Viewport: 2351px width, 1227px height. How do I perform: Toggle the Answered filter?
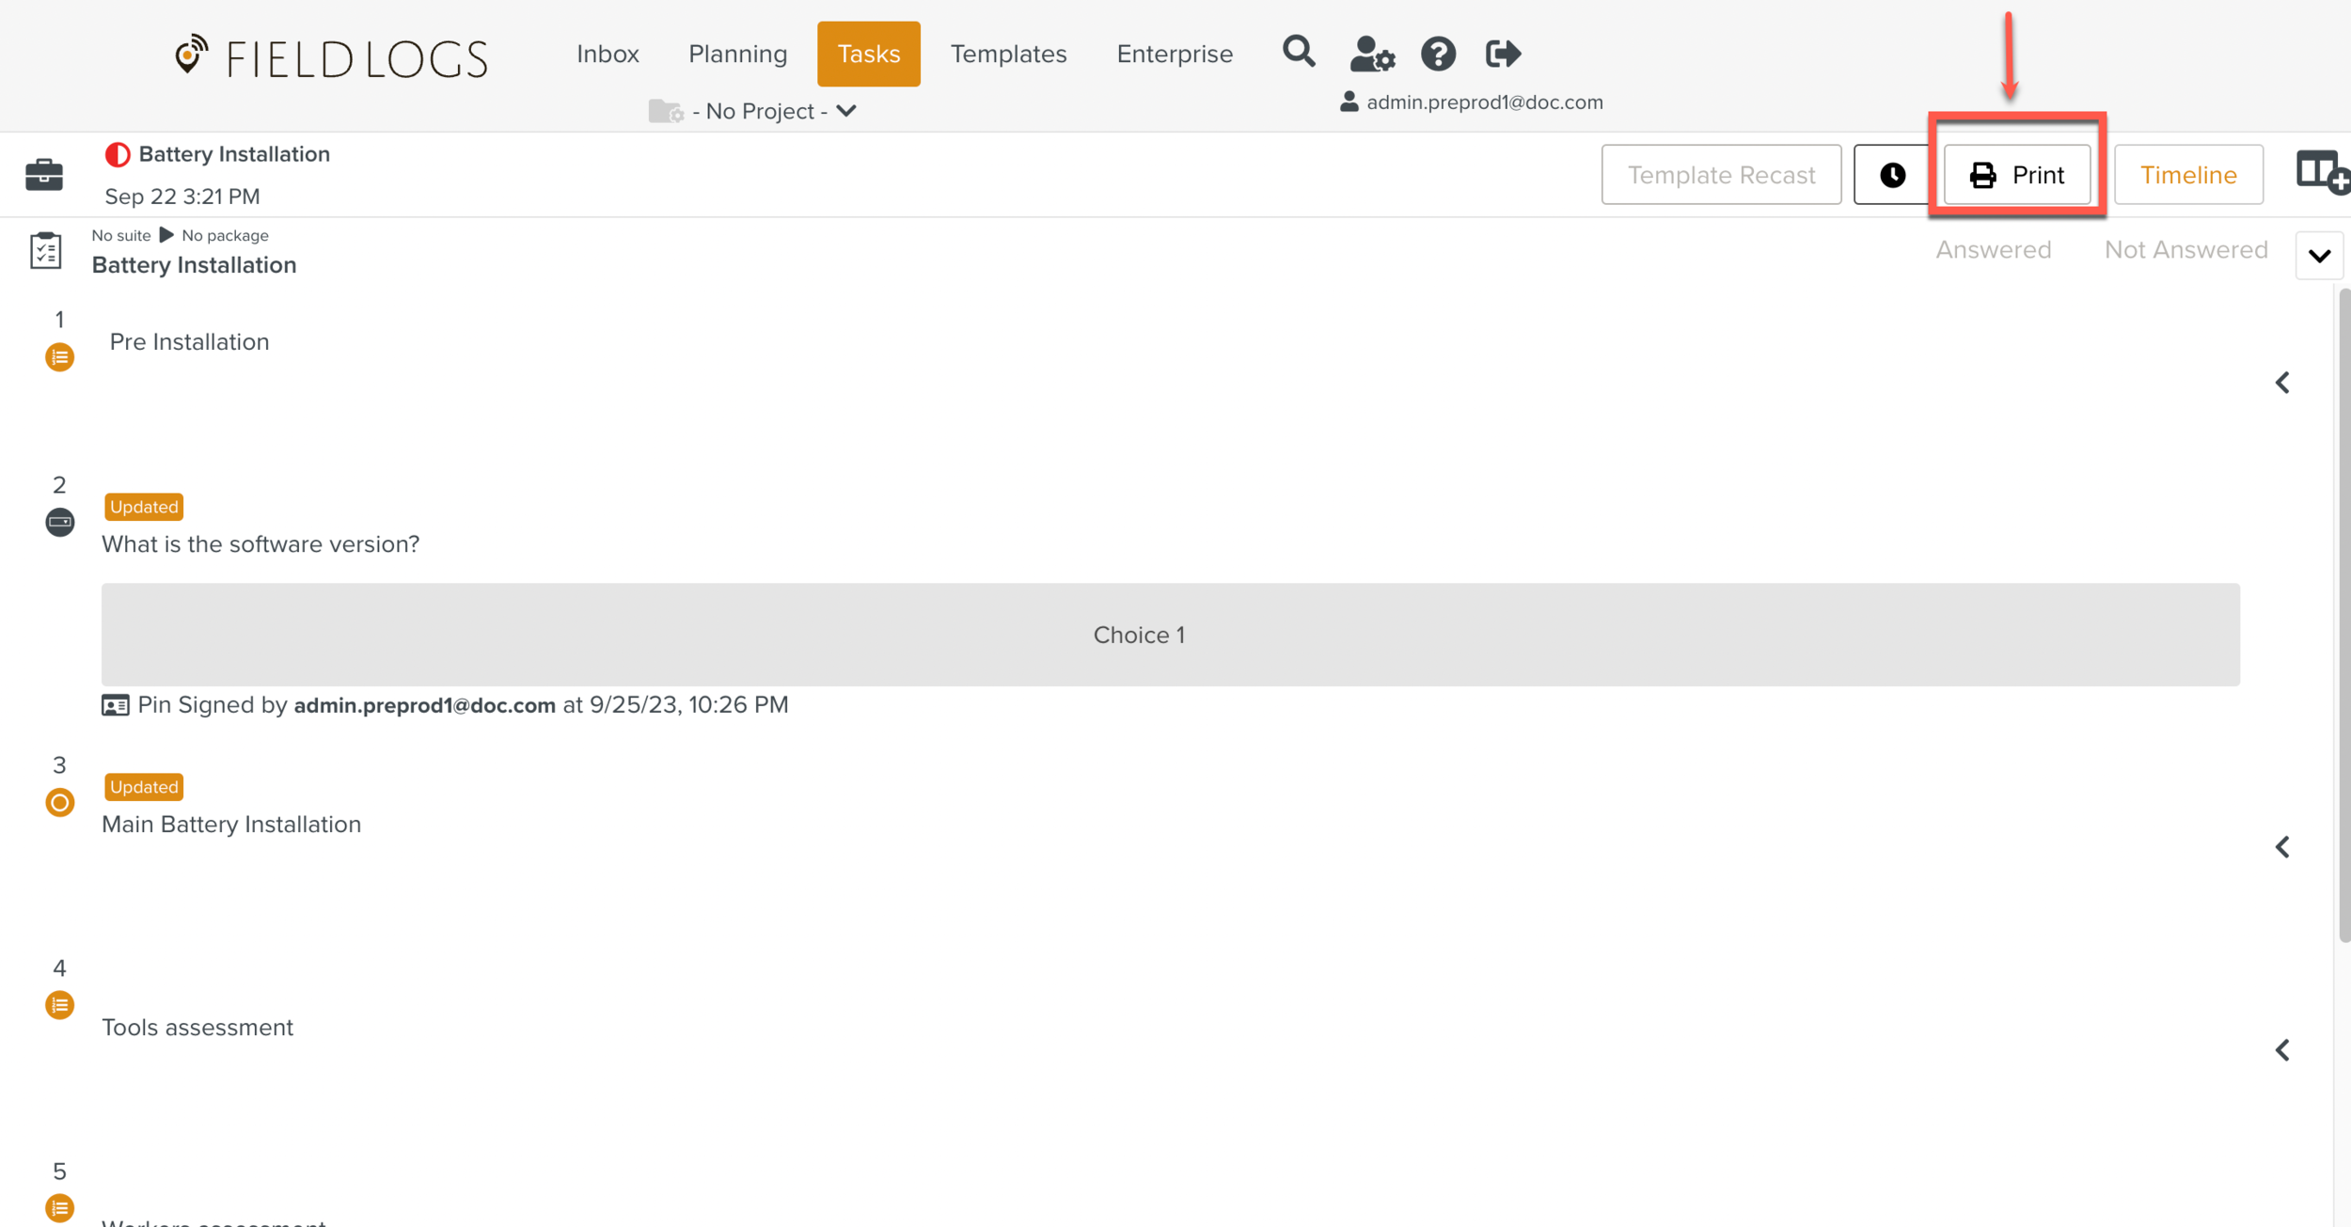(1993, 250)
